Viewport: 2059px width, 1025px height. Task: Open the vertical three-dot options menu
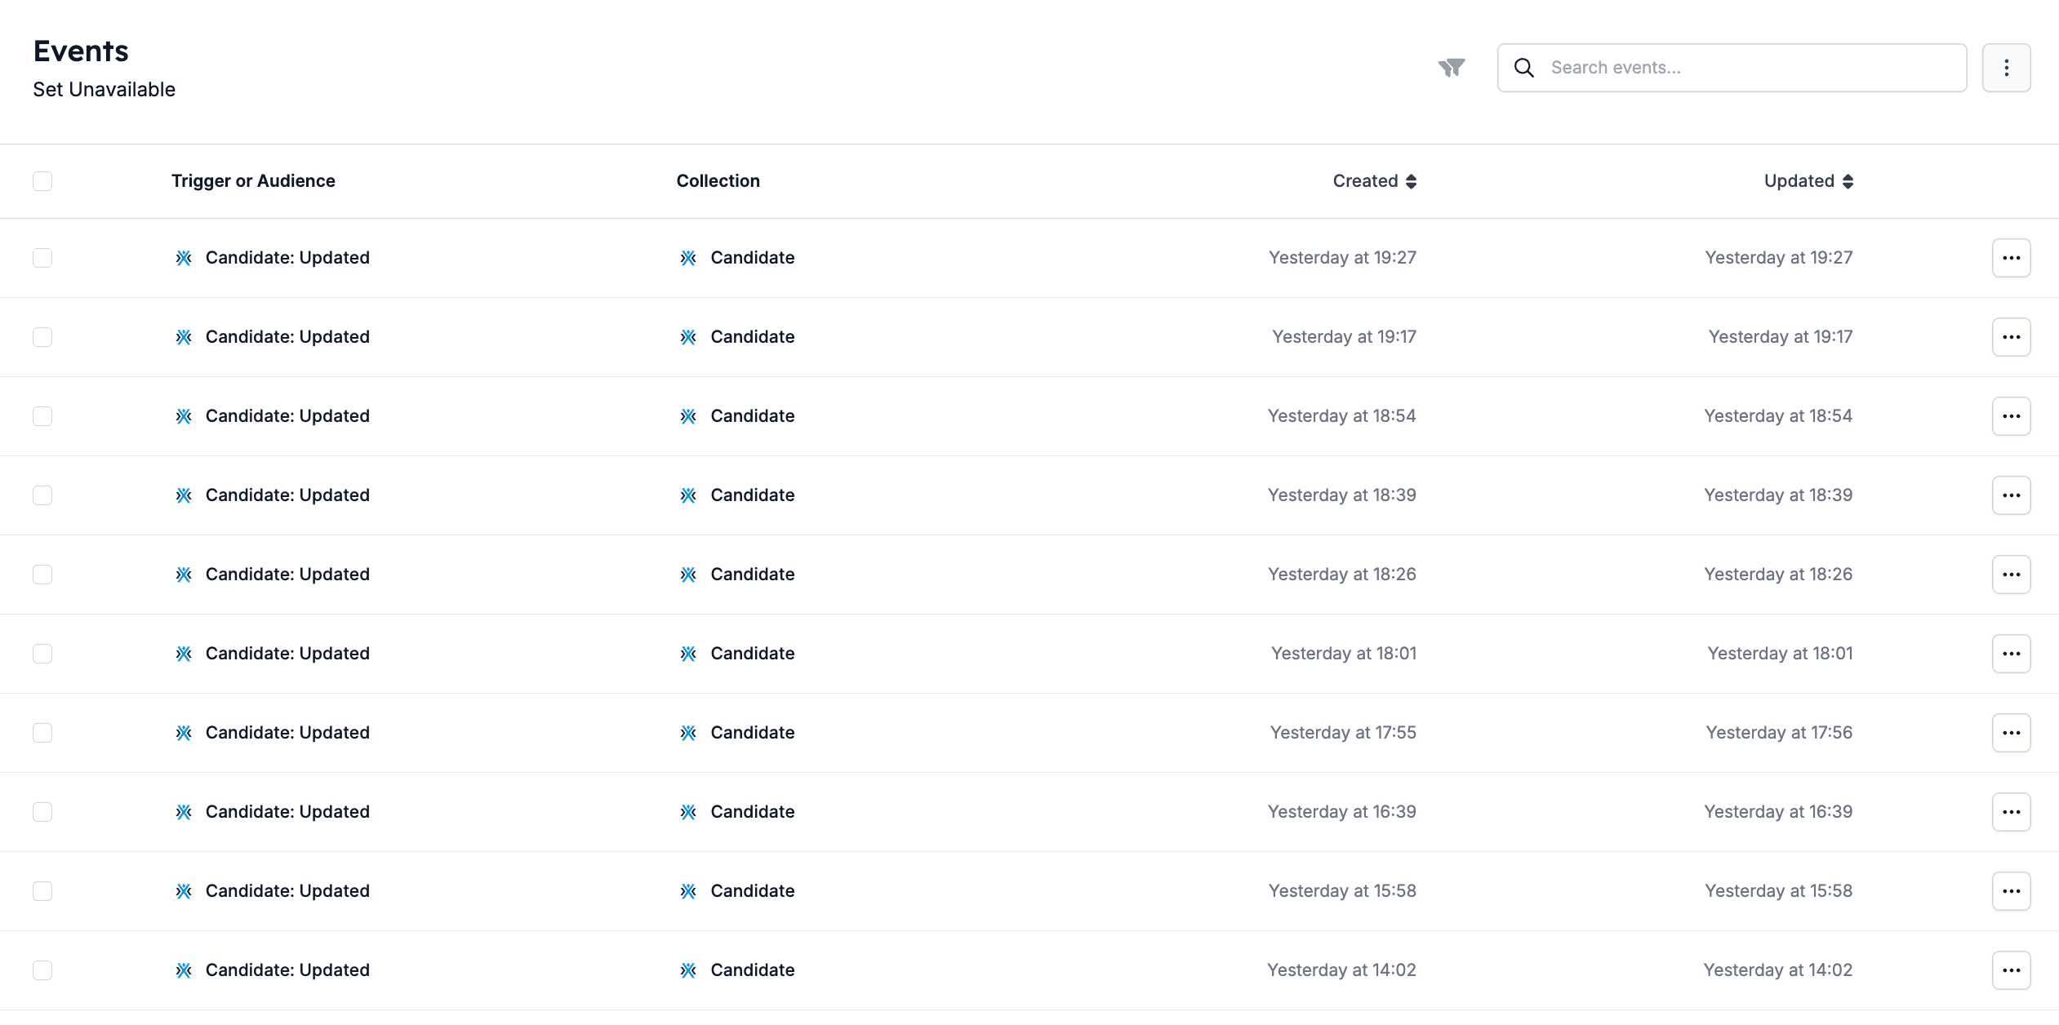tap(2006, 68)
